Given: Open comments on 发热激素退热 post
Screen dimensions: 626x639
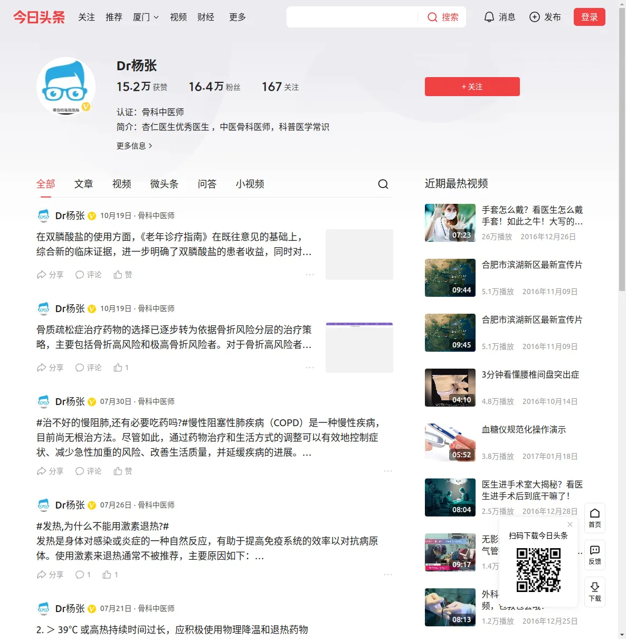Looking at the screenshot, I should [83, 575].
